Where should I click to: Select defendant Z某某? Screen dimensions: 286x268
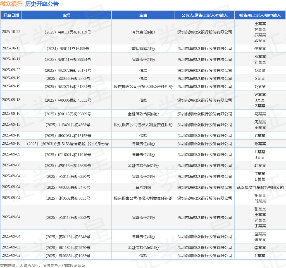pyautogui.click(x=260, y=106)
